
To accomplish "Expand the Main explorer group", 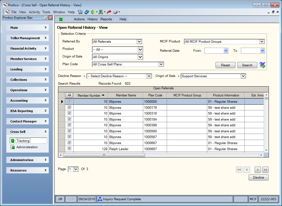I will [45, 27].
